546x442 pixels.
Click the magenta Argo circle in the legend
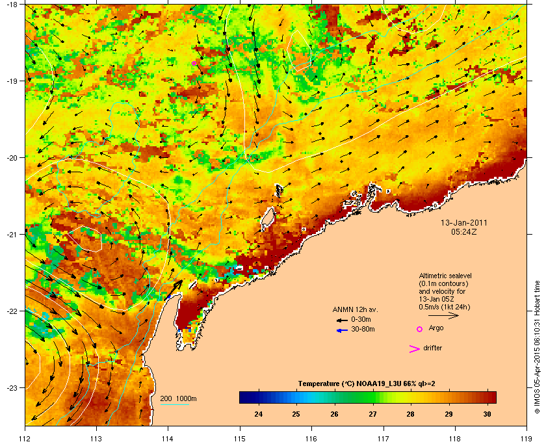[419, 329]
